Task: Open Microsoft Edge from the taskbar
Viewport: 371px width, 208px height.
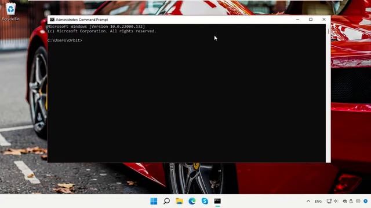Action: (x=192, y=201)
